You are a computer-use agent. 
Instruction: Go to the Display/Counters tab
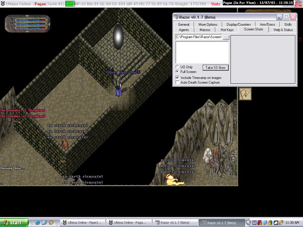pos(238,25)
